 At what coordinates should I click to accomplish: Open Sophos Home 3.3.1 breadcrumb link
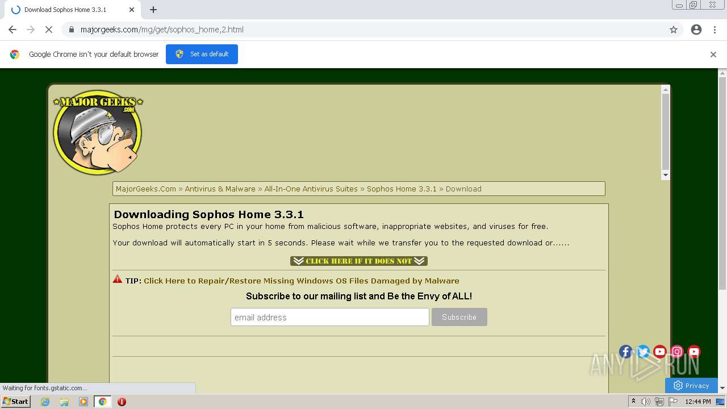click(x=402, y=189)
